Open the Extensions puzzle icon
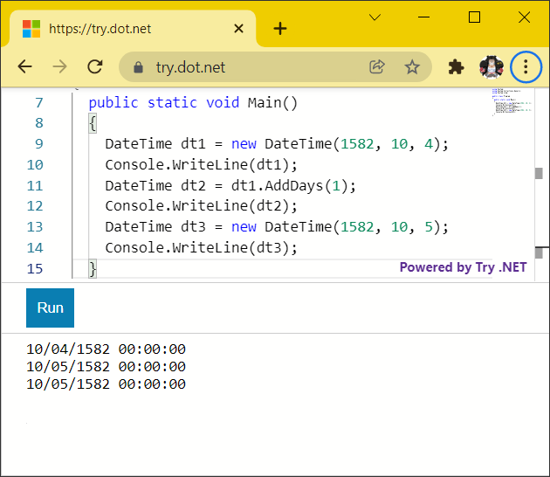This screenshot has width=550, height=477. click(456, 66)
